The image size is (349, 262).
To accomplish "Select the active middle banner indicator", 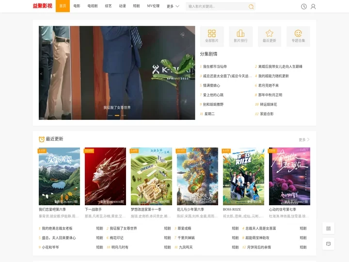I will point(117,115).
